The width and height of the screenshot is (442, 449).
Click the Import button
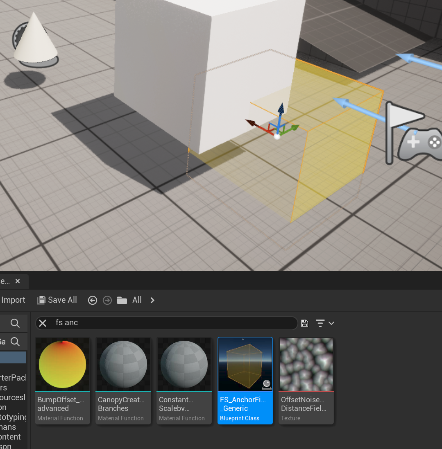coord(13,300)
